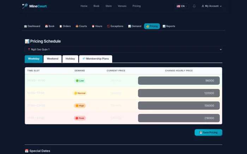Open the Reports admin section

point(169,26)
